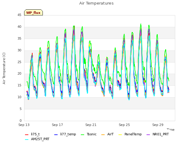This screenshot has width=193, height=145.
Task: Select the Sep 17 axis tick label
Action: [57, 125]
